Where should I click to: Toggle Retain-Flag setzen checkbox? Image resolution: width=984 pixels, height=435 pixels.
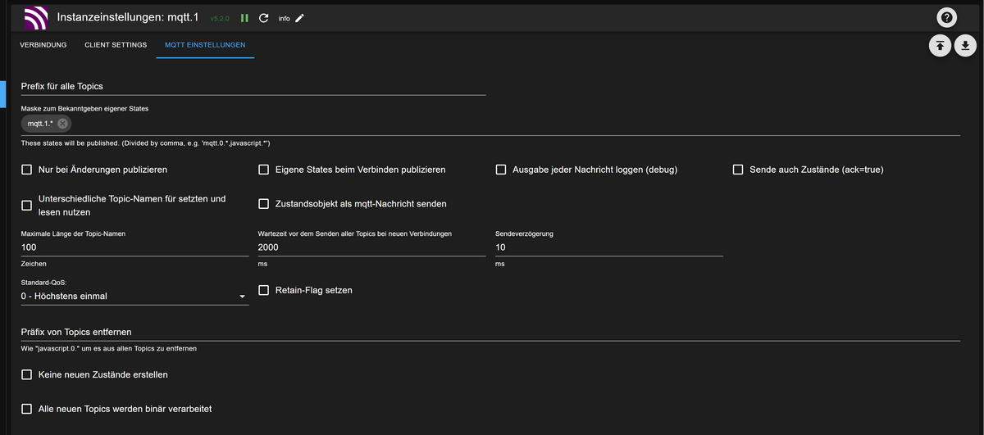[264, 290]
